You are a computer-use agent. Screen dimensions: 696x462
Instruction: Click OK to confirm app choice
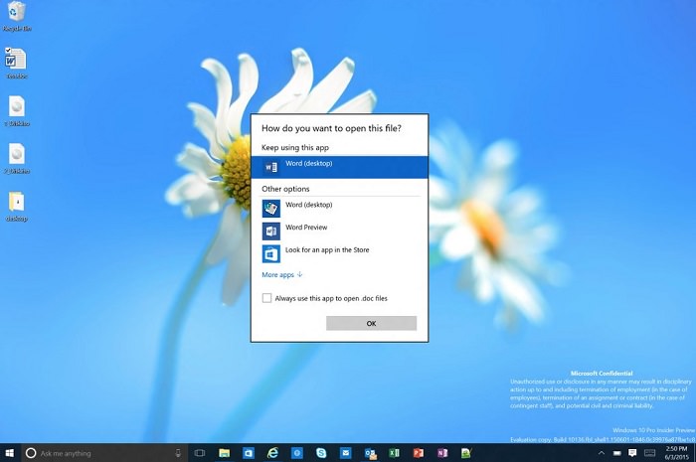[371, 323]
